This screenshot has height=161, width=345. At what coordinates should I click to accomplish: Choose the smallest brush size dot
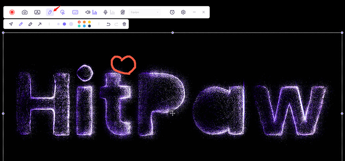coord(58,24)
